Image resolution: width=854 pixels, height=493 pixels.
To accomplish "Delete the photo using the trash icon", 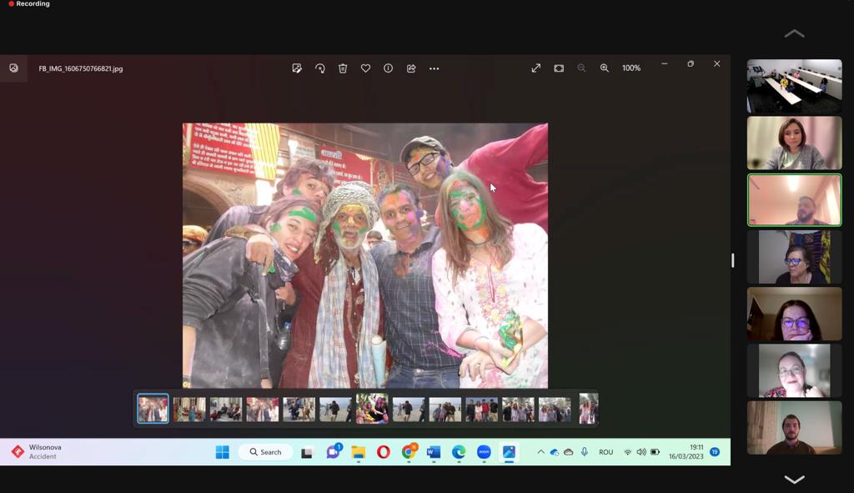I will click(x=343, y=68).
